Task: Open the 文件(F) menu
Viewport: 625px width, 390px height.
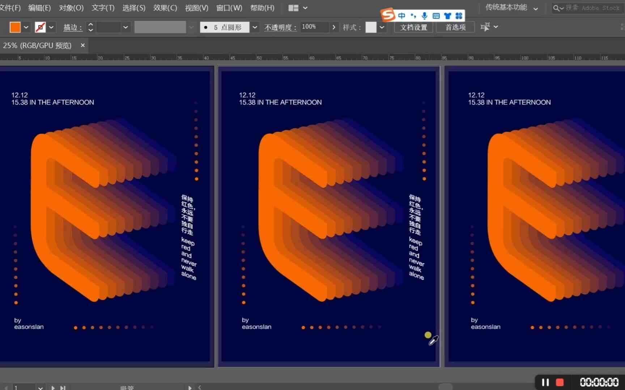Action: point(10,8)
